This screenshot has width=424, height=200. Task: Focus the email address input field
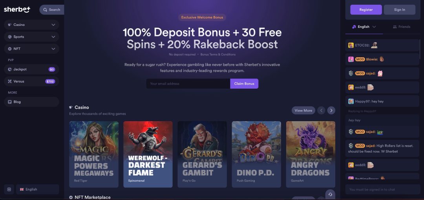188,84
